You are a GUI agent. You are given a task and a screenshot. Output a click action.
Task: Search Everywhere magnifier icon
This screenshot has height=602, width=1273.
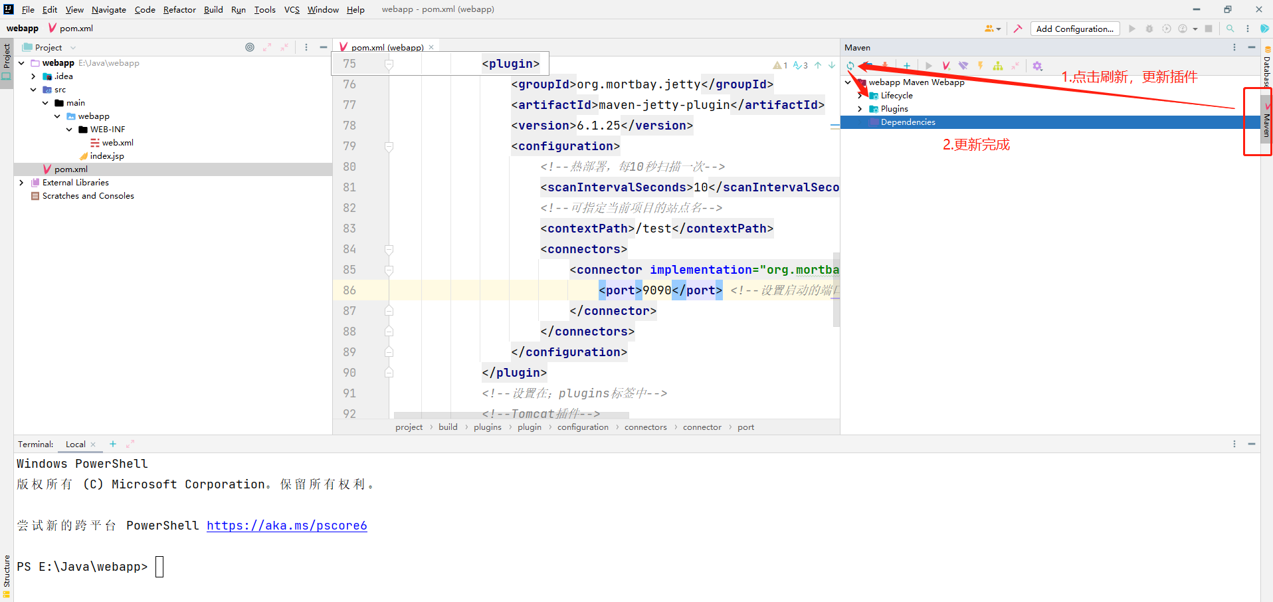(1230, 29)
